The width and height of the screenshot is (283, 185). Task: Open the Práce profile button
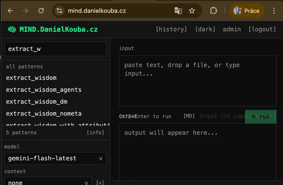pyautogui.click(x=246, y=11)
